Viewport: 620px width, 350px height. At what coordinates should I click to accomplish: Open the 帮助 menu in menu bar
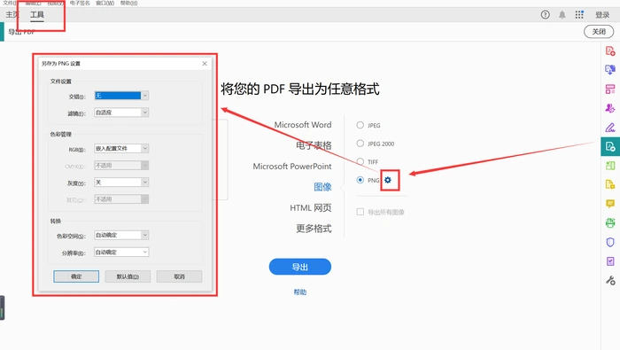[129, 3]
